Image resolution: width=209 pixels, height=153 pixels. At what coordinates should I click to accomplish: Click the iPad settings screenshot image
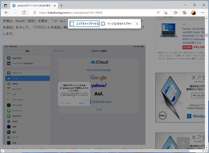click(x=74, y=95)
